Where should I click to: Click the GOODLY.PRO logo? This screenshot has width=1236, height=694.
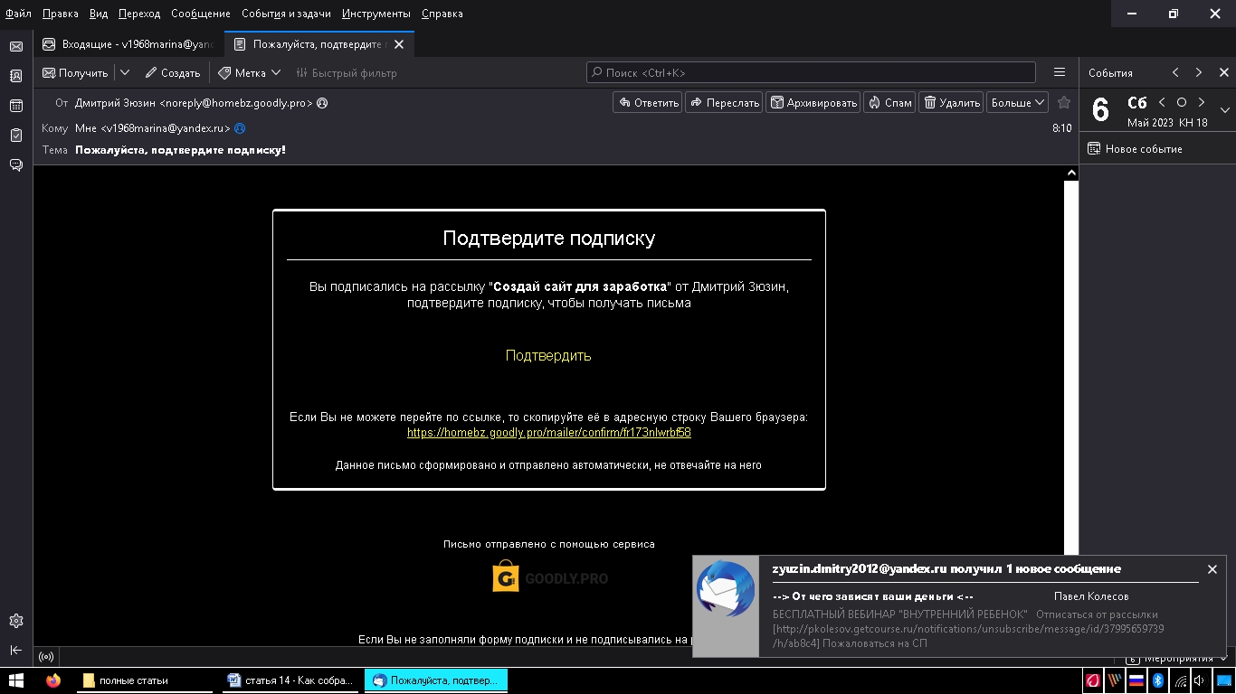click(x=550, y=577)
